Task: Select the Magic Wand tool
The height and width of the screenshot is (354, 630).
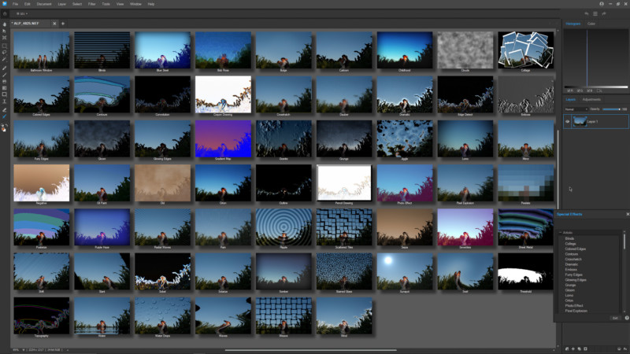Action: click(5, 59)
